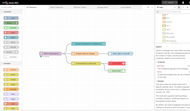Select the Store data in InfluxDB node

[121, 53]
